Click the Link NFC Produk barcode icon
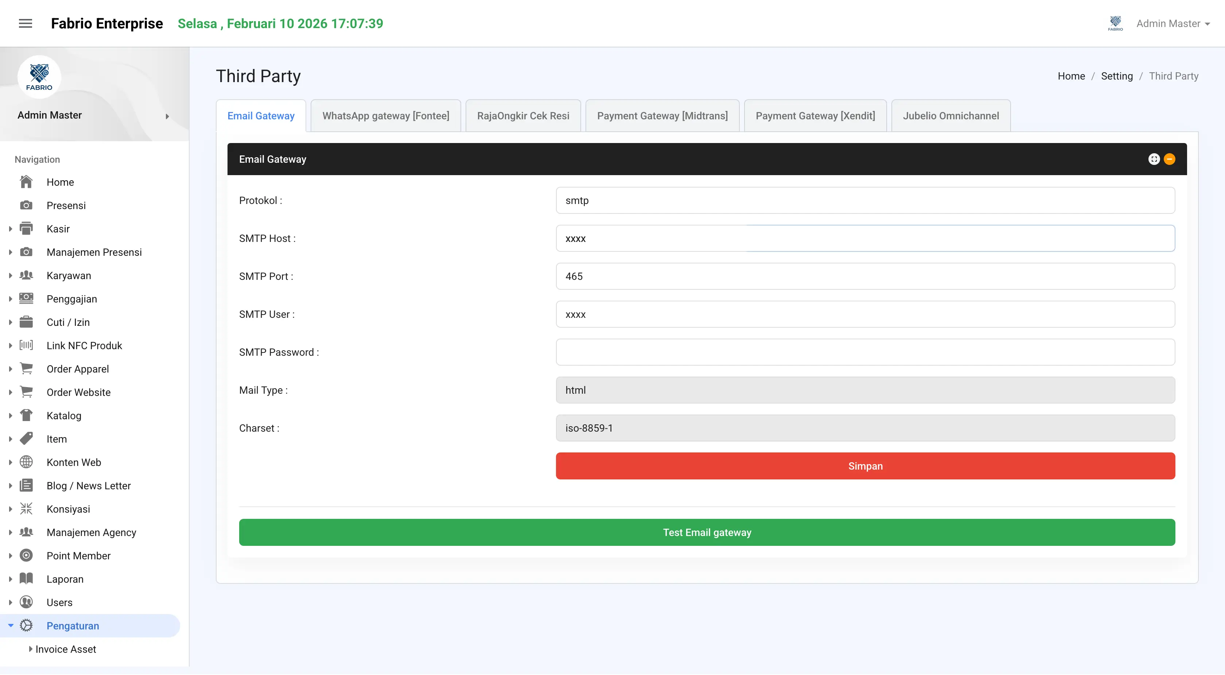The image size is (1225, 675). point(26,345)
